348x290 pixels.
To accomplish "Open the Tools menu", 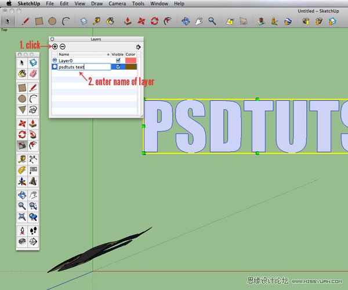I will tap(138, 3).
